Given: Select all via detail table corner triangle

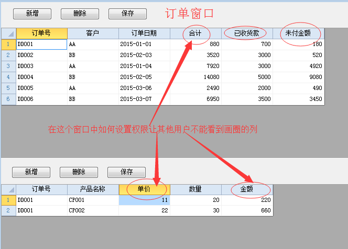Looking at the screenshot, I should (x=9, y=189).
